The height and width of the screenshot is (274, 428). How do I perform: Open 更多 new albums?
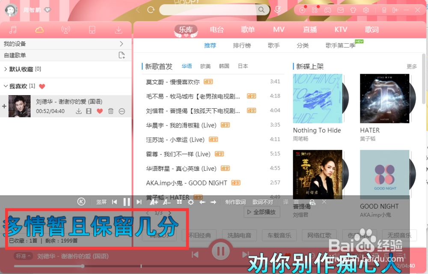(412, 66)
